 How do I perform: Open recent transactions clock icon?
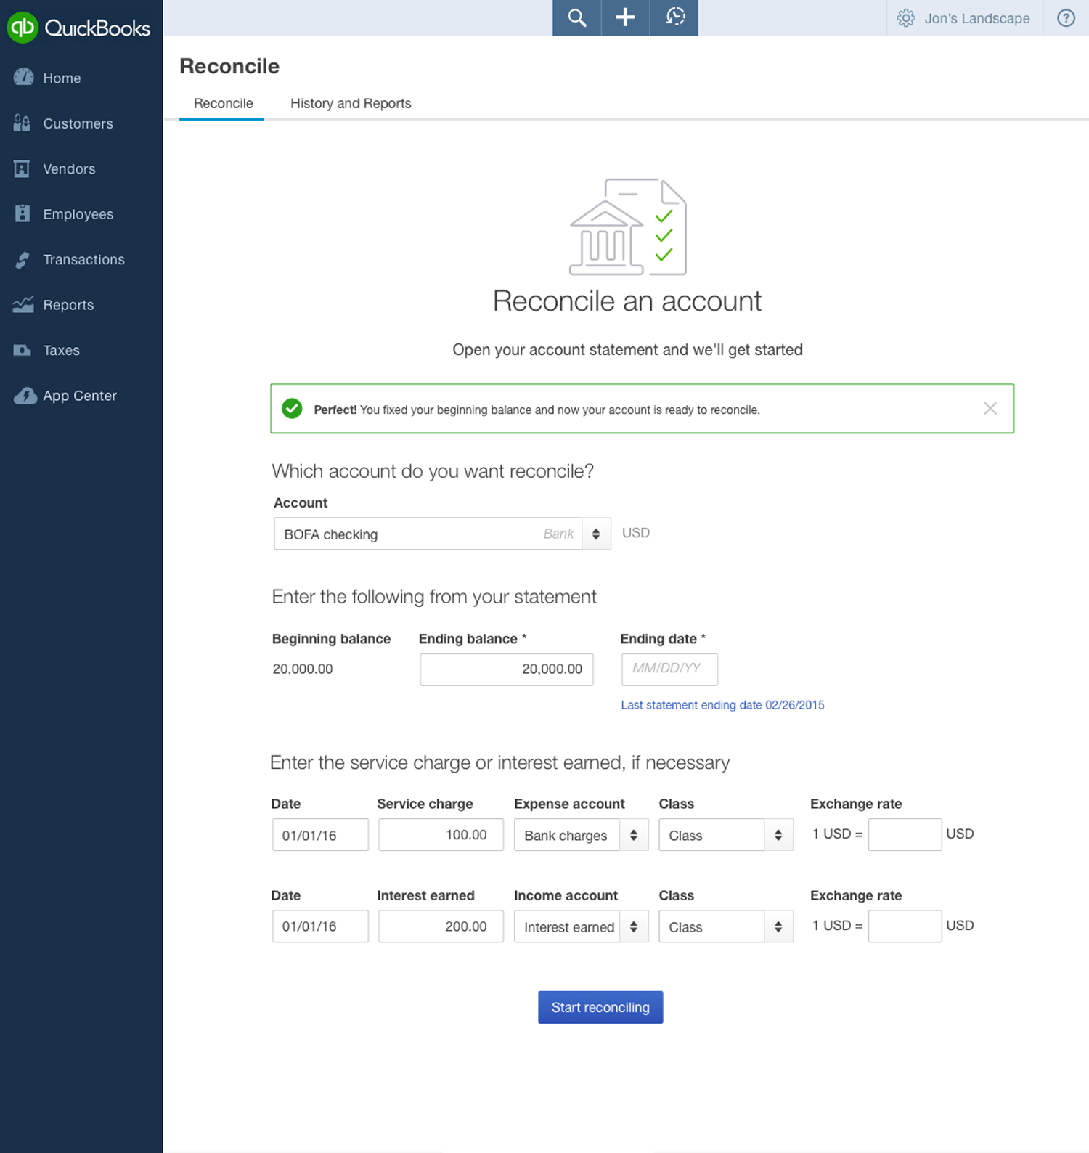[674, 17]
